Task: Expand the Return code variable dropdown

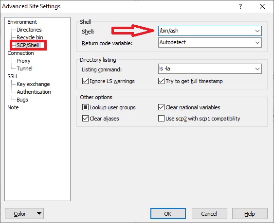Action: click(257, 43)
